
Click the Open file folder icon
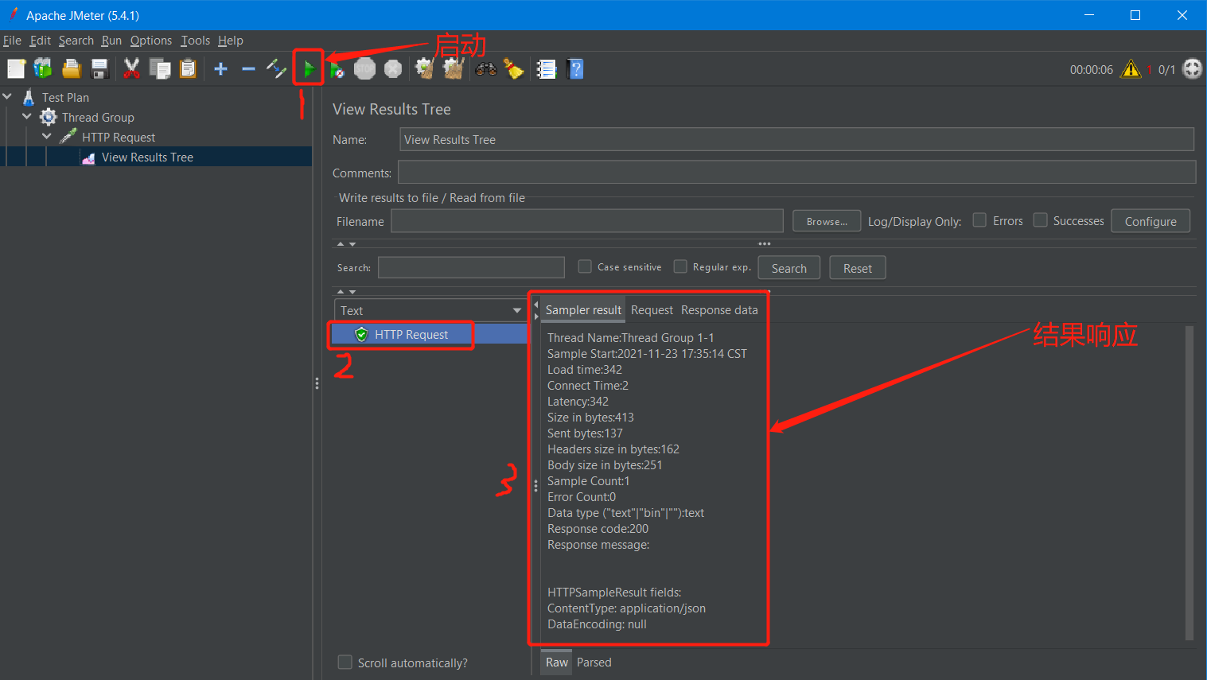[x=72, y=69]
